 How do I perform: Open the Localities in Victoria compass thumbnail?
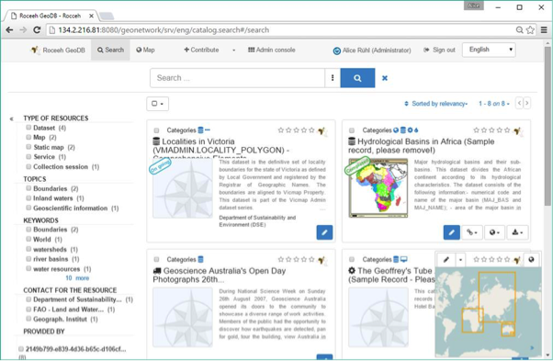point(182,188)
